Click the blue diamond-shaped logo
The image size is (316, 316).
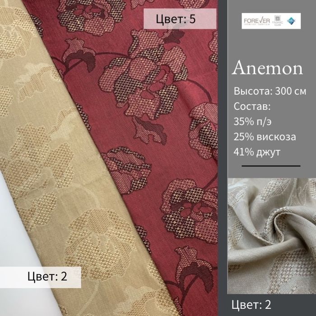(292, 21)
